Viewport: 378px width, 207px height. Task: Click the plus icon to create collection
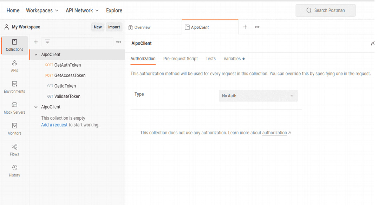(36, 42)
